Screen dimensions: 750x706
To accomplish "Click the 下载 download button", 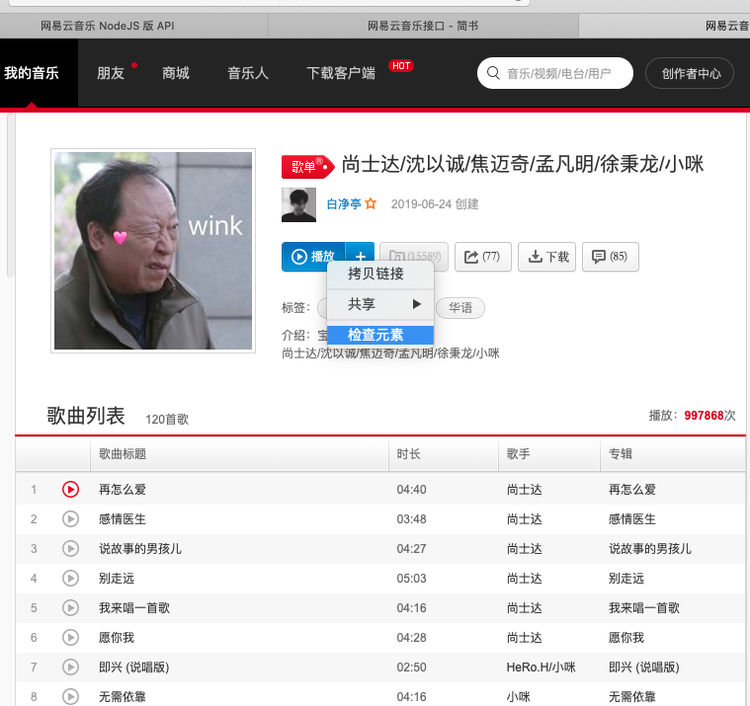I will pos(547,257).
